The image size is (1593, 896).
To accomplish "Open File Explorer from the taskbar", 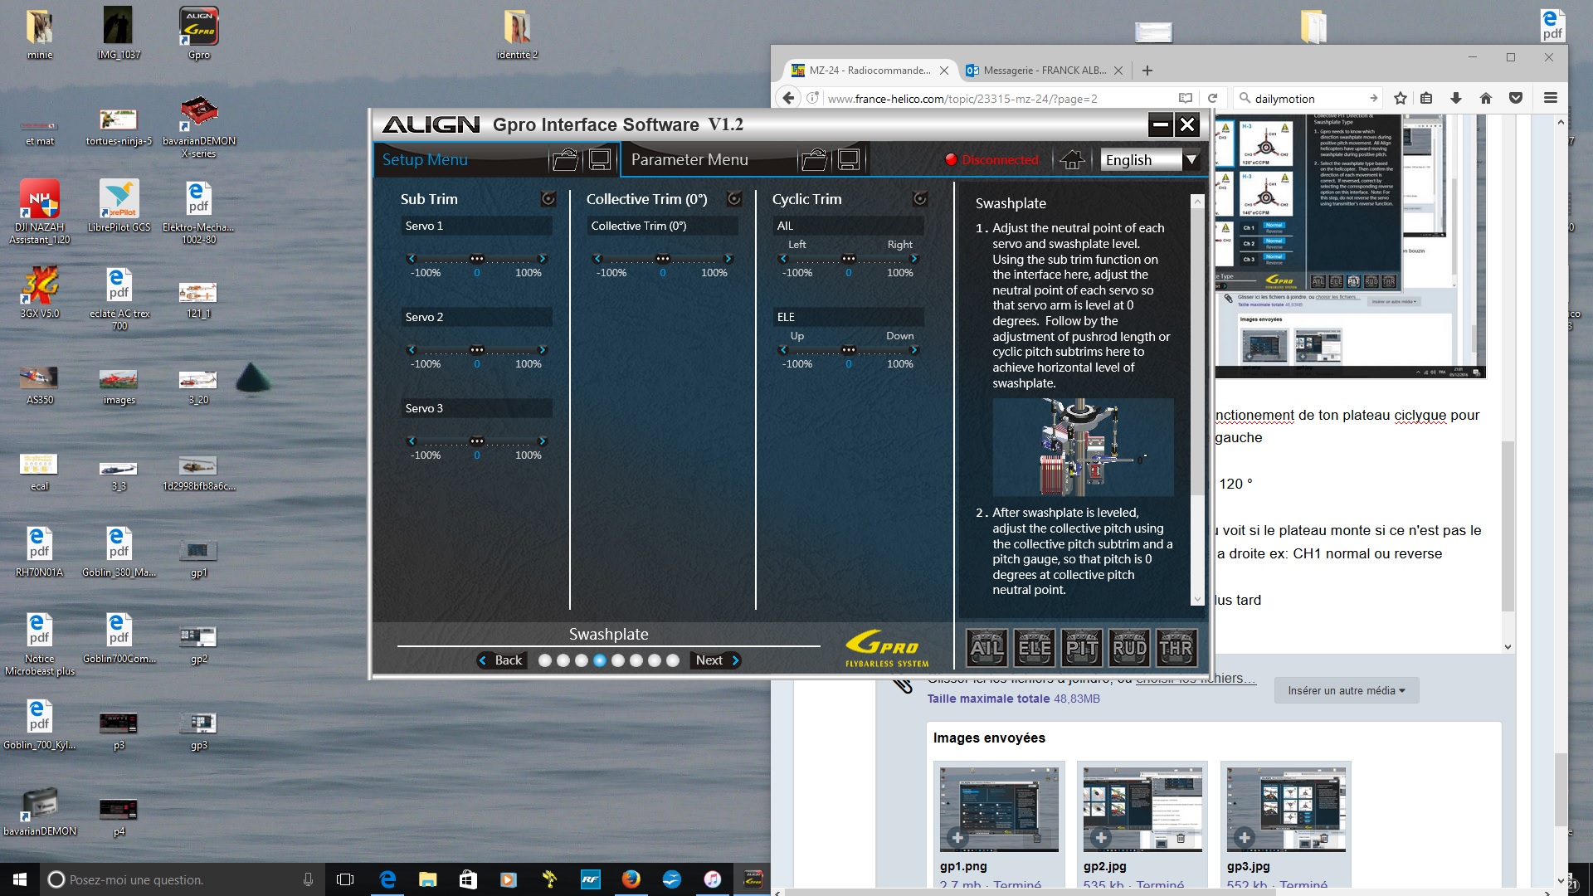I will click(x=427, y=879).
